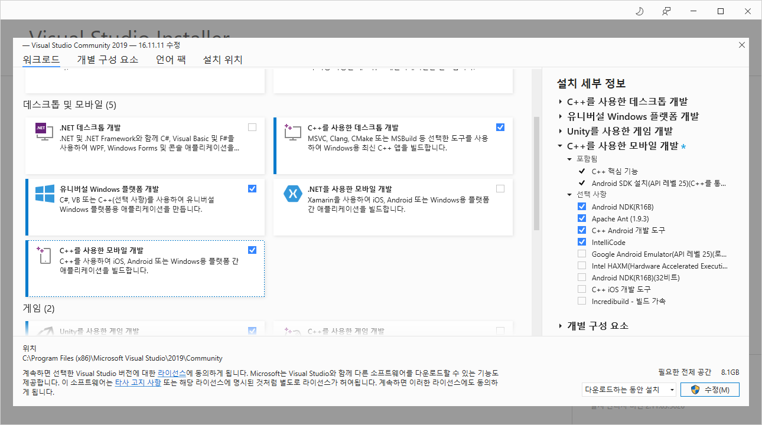Viewport: 762px width, 425px height.
Task: Expand 유니버설 Windows 플랫폼 개발 details
Action: [561, 116]
